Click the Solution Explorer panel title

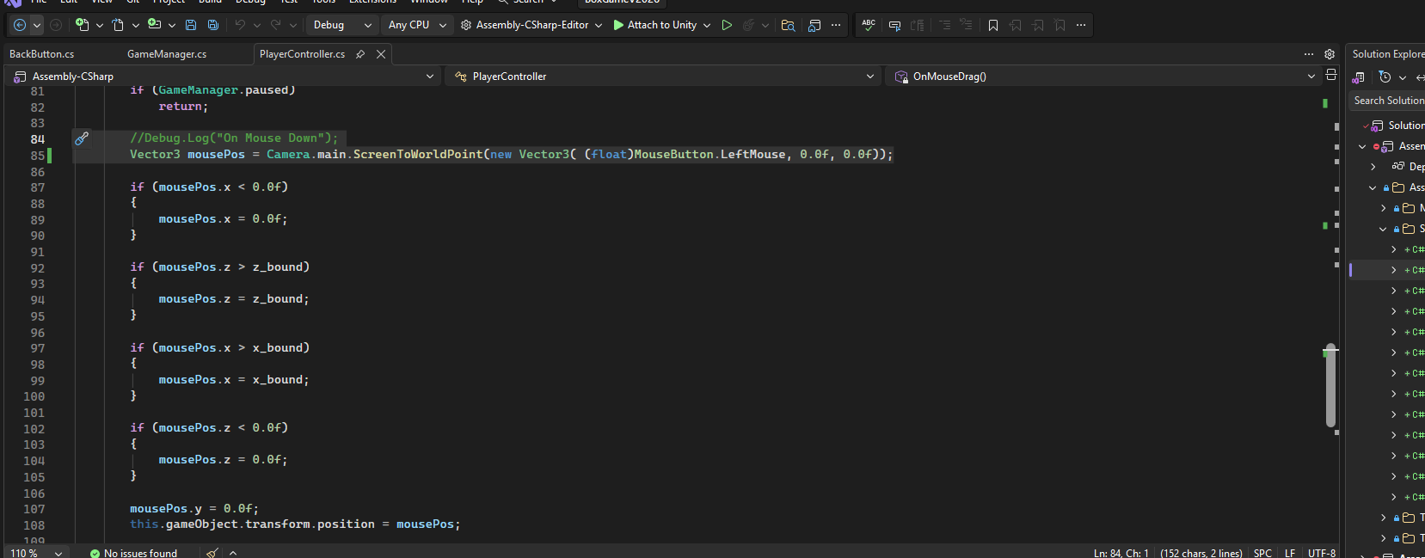tap(1388, 53)
